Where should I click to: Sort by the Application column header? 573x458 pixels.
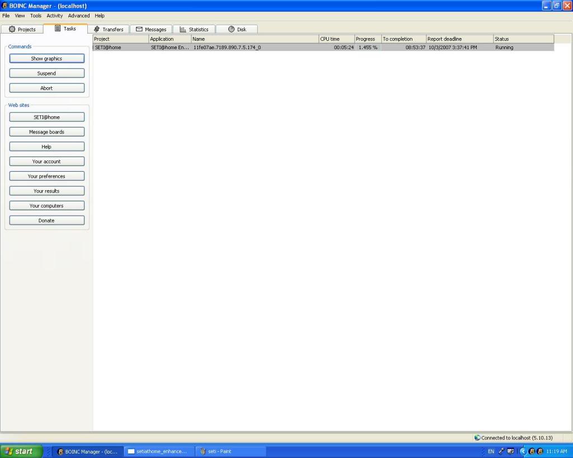click(170, 39)
